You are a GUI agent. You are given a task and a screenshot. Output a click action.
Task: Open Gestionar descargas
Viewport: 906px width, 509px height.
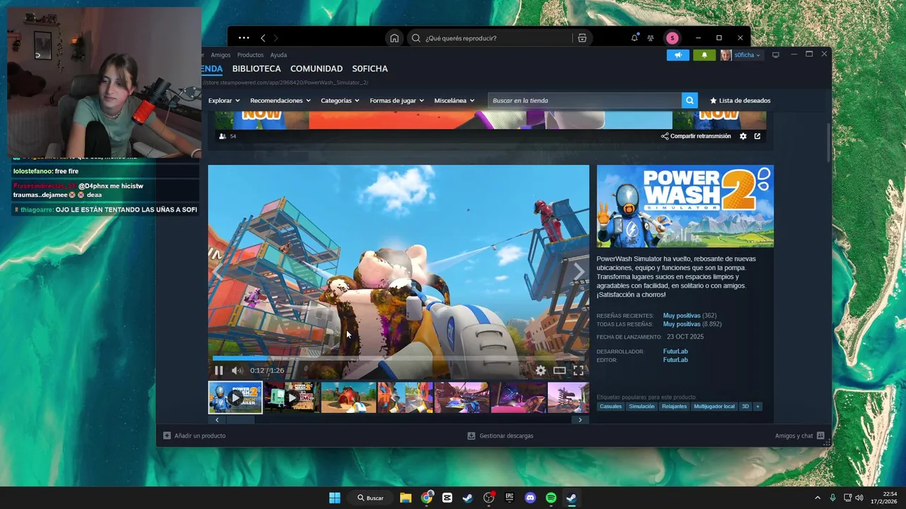pyautogui.click(x=500, y=435)
